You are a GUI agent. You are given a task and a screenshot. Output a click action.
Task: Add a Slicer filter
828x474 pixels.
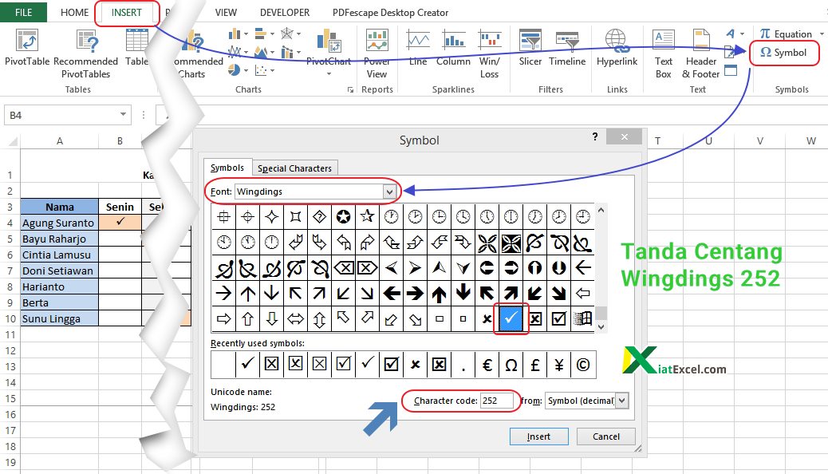[x=530, y=49]
